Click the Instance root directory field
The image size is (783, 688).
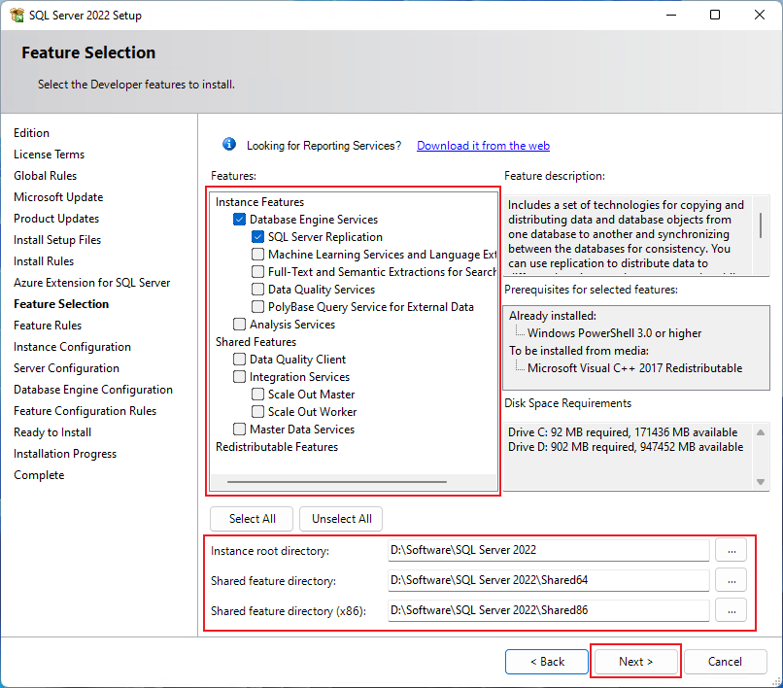[548, 550]
